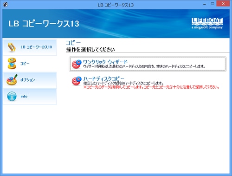Click the コピー disk icon in sidebar
This screenshot has height=176, width=232.
point(12,64)
